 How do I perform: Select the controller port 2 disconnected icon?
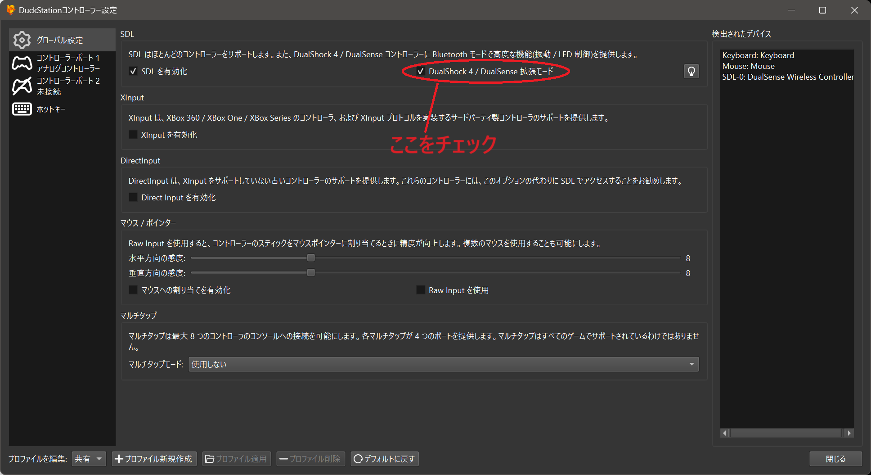22,86
